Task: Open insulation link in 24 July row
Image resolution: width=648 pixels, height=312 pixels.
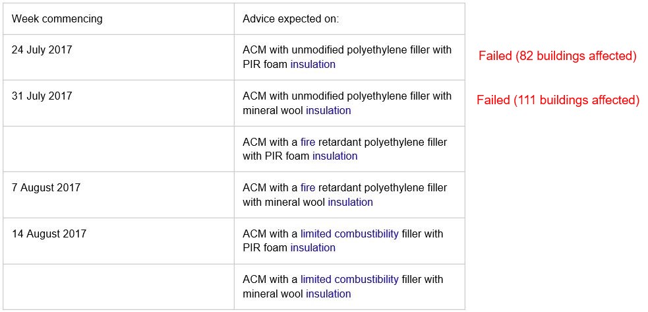Action: [x=312, y=64]
